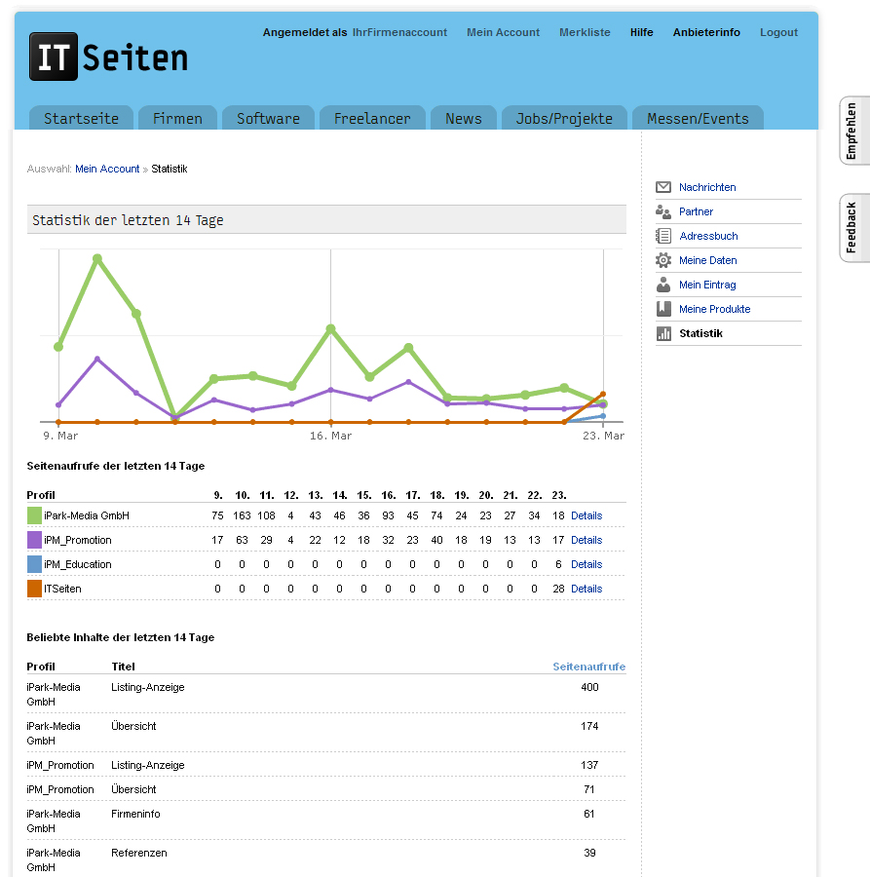
Task: Click the 'Titel' column header
Action: [x=123, y=667]
